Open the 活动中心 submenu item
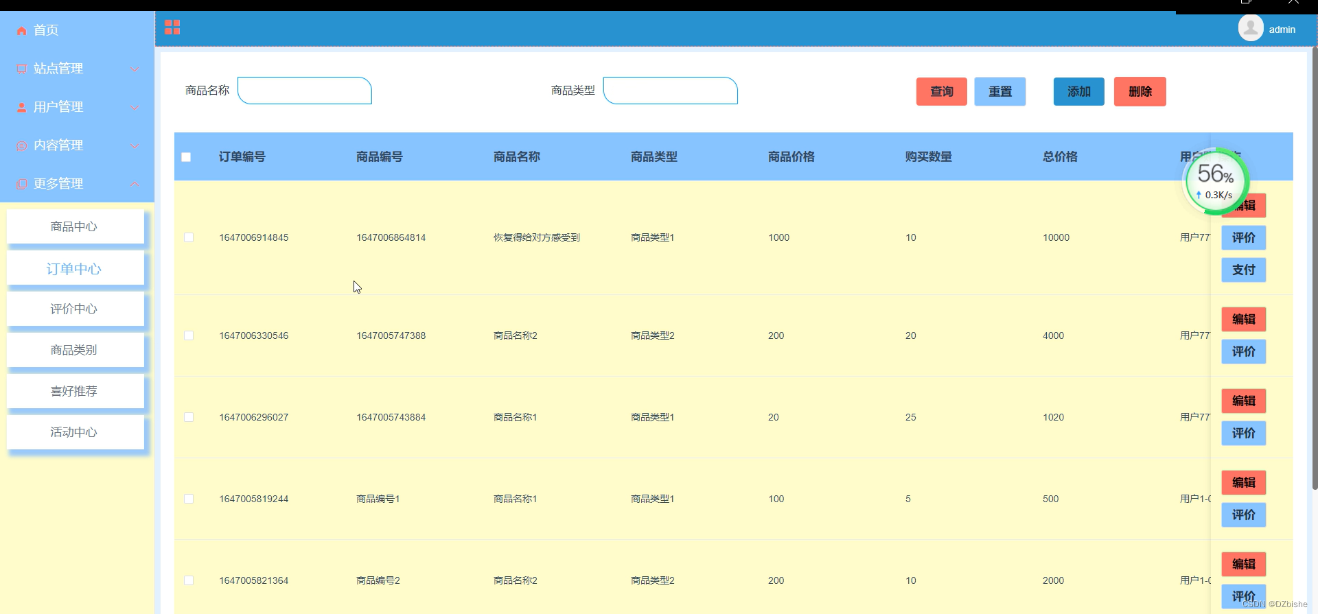The width and height of the screenshot is (1318, 614). [x=76, y=432]
